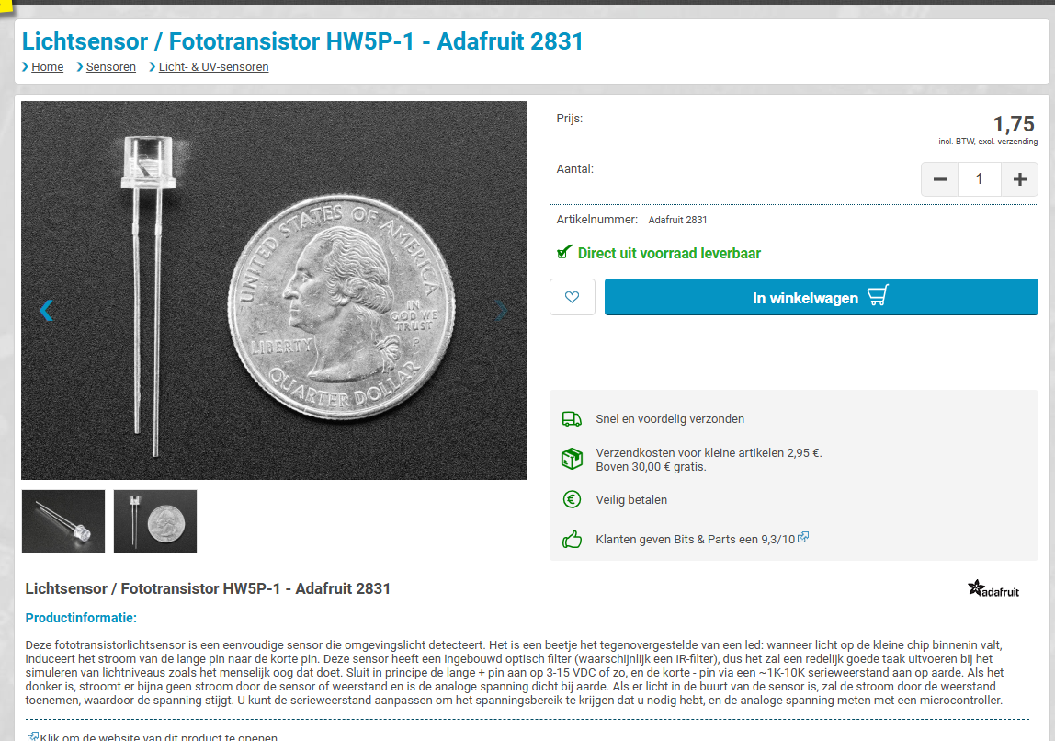Select the thumbnail with the quarter coin
Viewport: 1055px width, 741px height.
[x=155, y=521]
